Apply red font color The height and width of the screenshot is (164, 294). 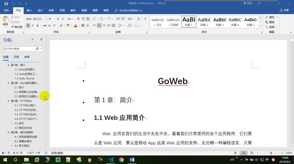pos(75,25)
